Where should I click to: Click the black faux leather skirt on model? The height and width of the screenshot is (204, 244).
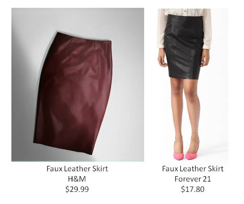click(184, 46)
